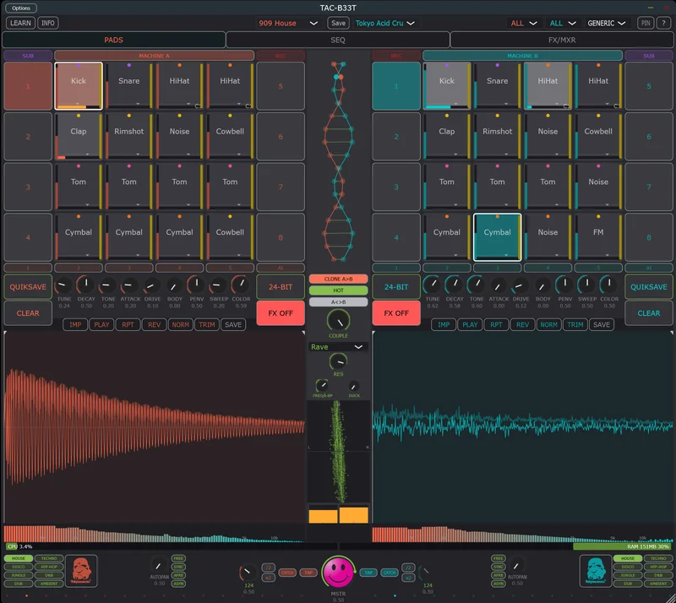
Task: Toggle the green HOT button
Action: (338, 290)
